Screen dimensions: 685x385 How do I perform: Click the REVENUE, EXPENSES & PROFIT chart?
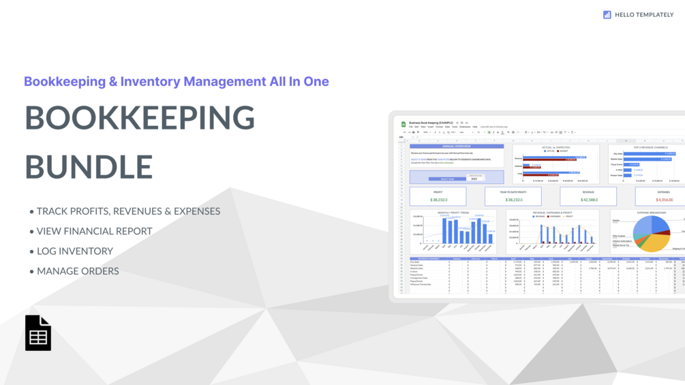pos(552,232)
